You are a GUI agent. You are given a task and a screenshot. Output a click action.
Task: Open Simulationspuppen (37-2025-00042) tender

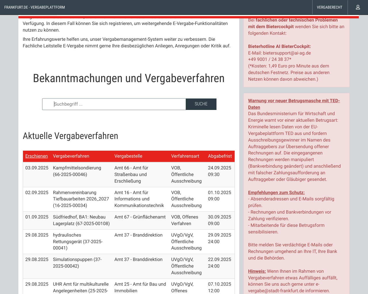tap(77, 263)
